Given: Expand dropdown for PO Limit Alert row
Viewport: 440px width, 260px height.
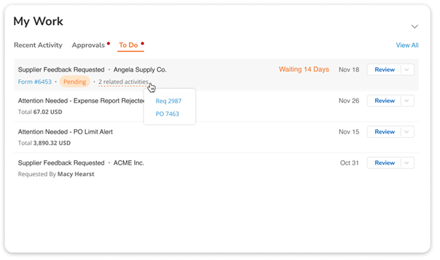Looking at the screenshot, I should pos(407,132).
